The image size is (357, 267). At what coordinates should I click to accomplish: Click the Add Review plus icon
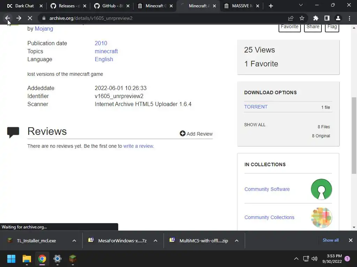pyautogui.click(x=183, y=133)
